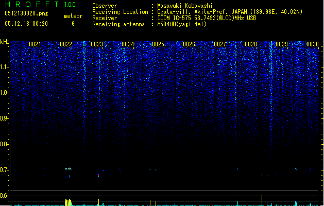Click the 'Receiving antenna' field label
This screenshot has height=206, width=324.
(118, 24)
